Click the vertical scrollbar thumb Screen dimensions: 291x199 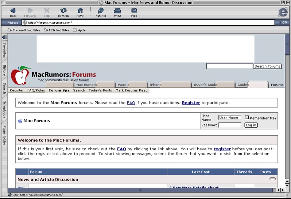[x=287, y=45]
